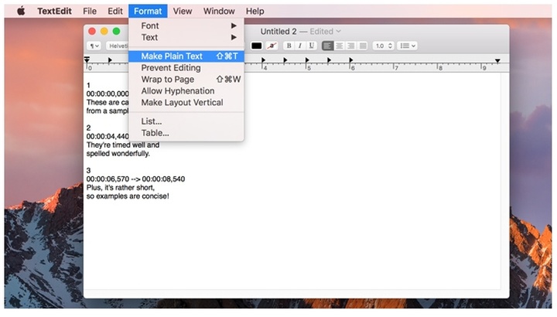557x317 pixels.
Task: Click tab stop near ruler mark 4
Action: click(263, 60)
